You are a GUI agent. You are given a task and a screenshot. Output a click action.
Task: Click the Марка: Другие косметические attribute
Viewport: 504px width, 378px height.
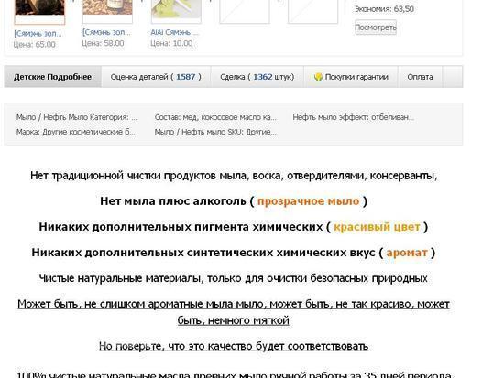pos(75,132)
